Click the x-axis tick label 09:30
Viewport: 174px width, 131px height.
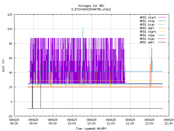tap(52, 124)
